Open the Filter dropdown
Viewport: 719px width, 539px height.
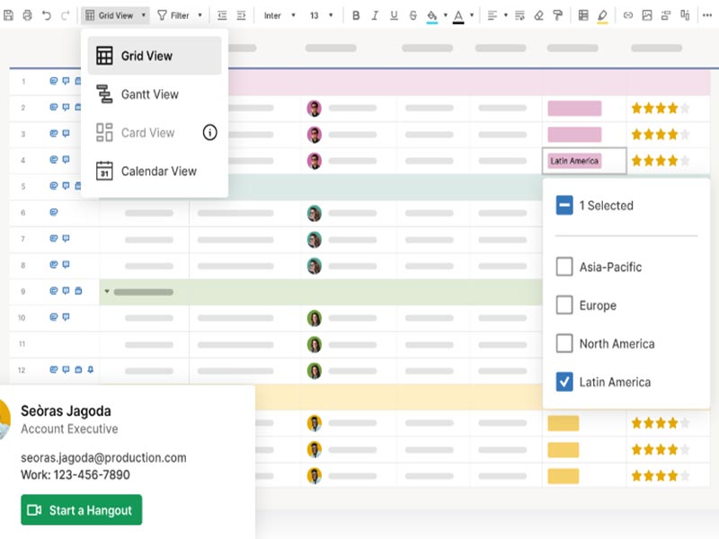[180, 14]
